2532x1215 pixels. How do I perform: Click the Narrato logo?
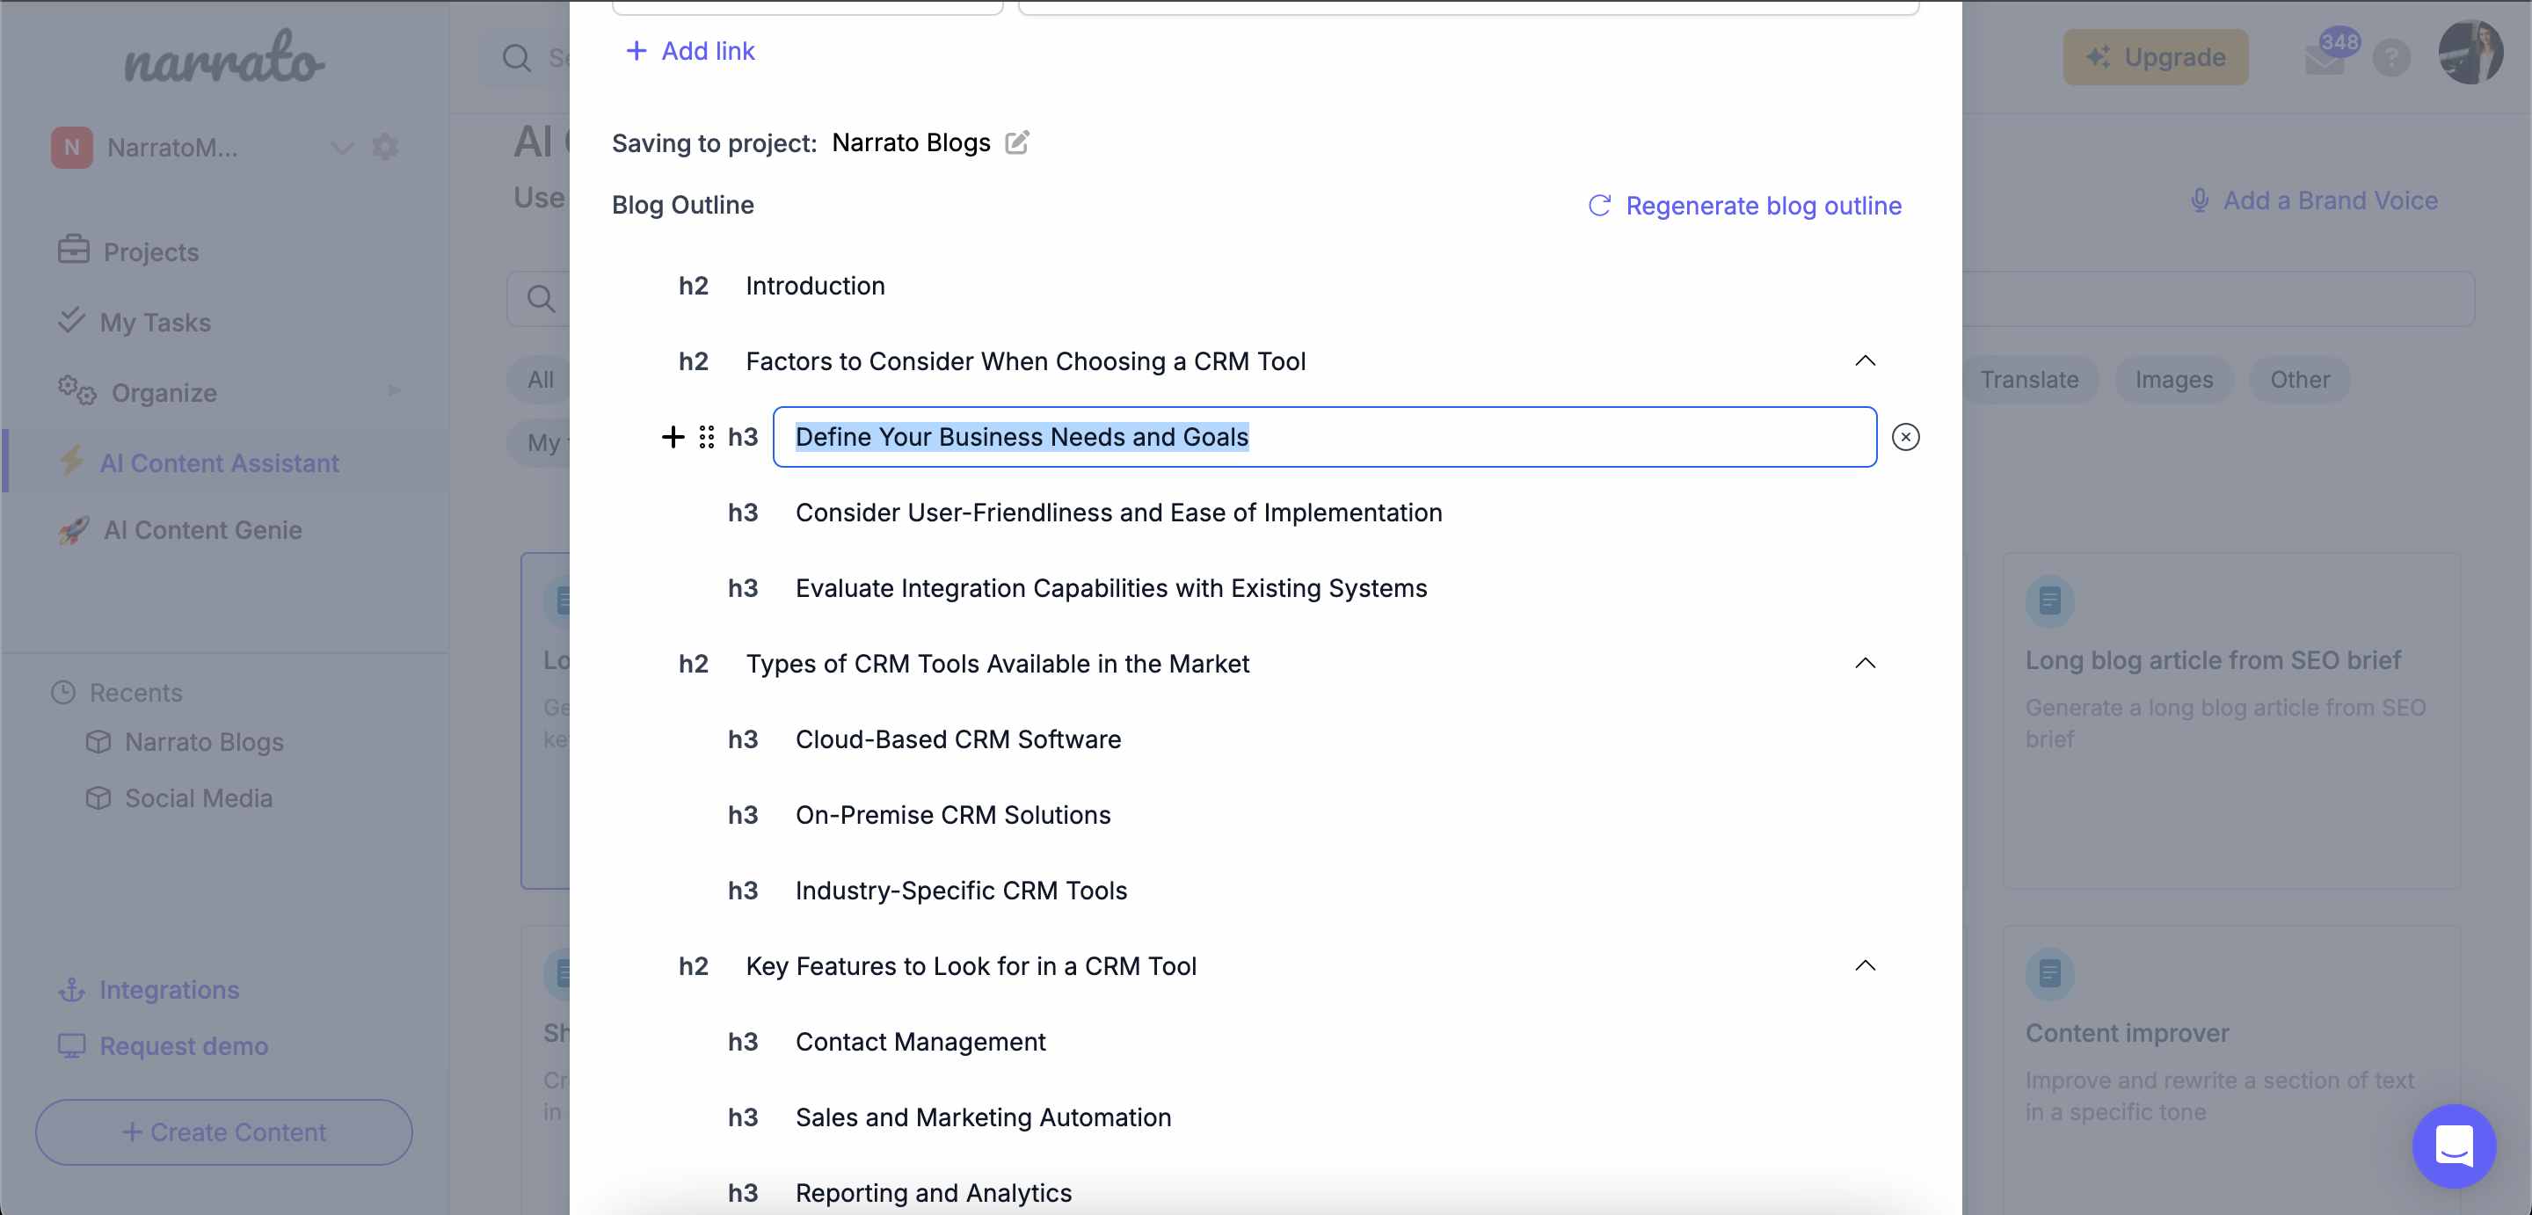click(x=224, y=57)
